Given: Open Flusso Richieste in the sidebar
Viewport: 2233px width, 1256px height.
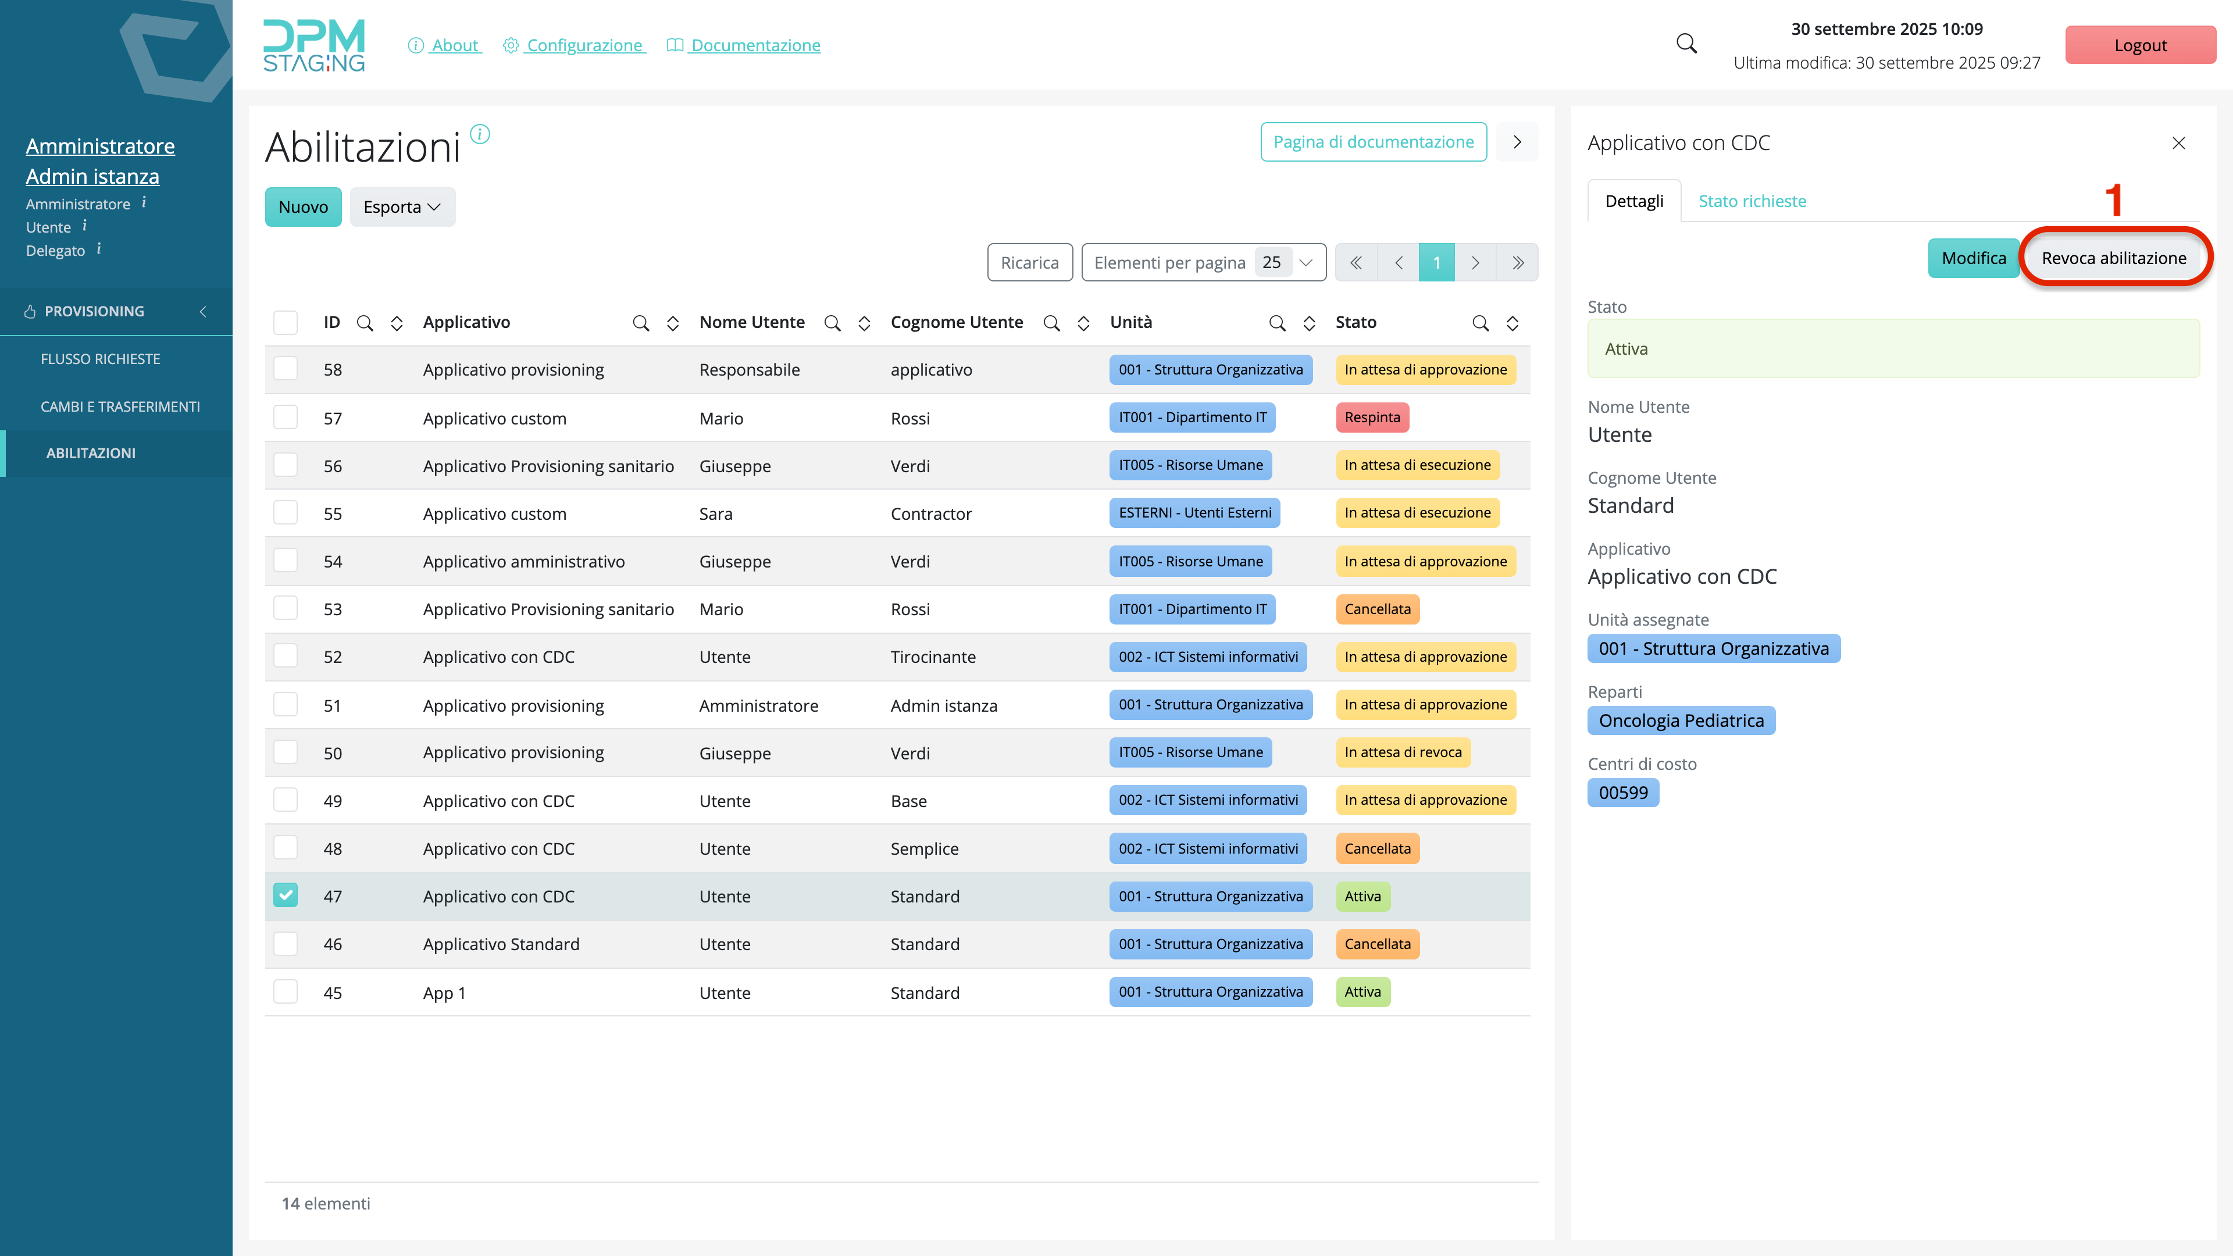Looking at the screenshot, I should (101, 359).
